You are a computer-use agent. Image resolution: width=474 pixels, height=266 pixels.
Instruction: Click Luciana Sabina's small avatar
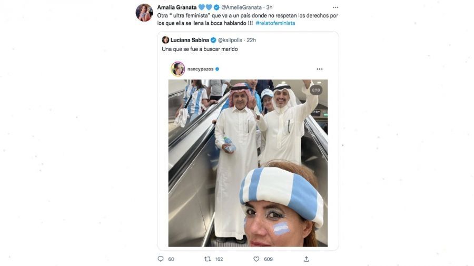pos(165,40)
